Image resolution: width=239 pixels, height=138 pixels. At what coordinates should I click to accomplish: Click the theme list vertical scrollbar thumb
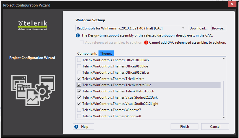(224, 98)
